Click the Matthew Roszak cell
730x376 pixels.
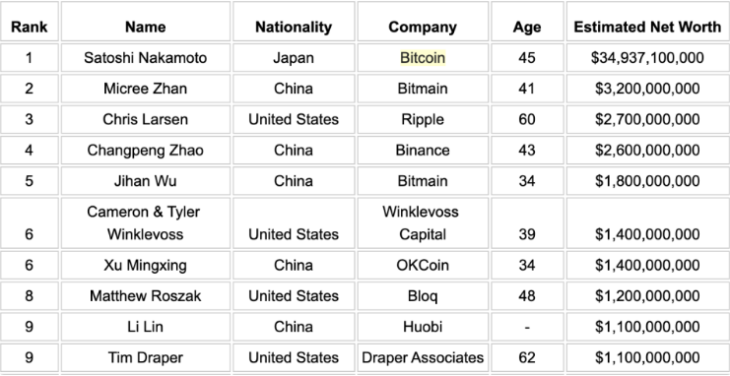pyautogui.click(x=145, y=295)
